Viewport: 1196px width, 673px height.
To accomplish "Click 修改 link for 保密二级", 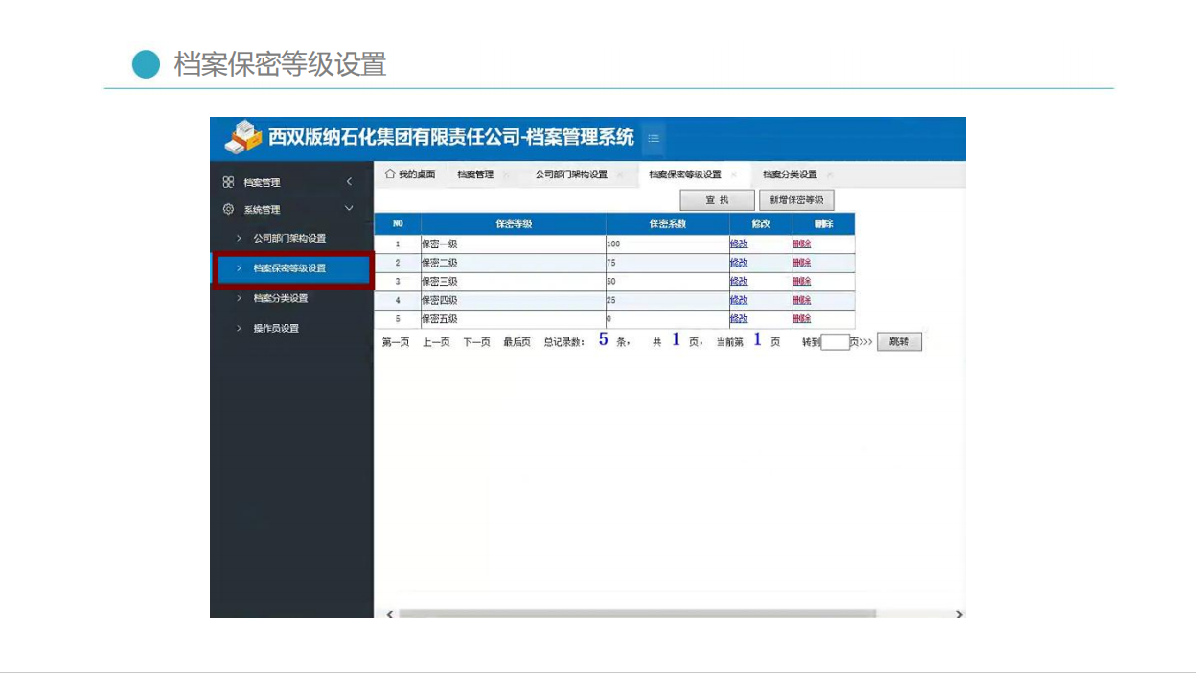I will click(x=739, y=263).
